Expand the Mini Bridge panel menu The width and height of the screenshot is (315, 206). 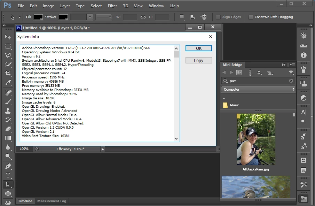pos(292,64)
